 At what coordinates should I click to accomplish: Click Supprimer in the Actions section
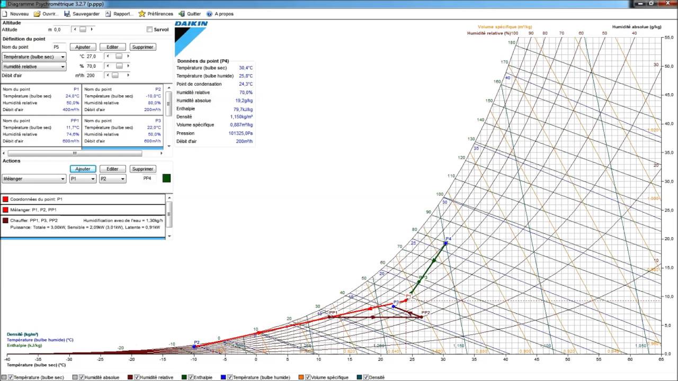pos(142,169)
